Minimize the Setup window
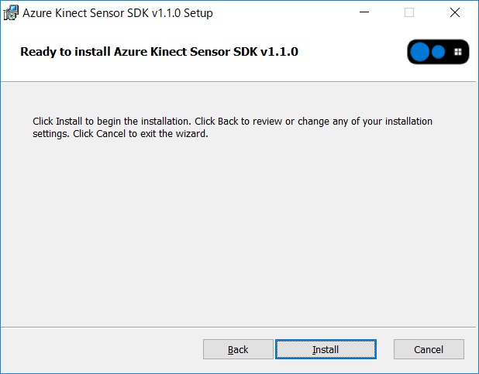479x374 pixels. (x=364, y=12)
